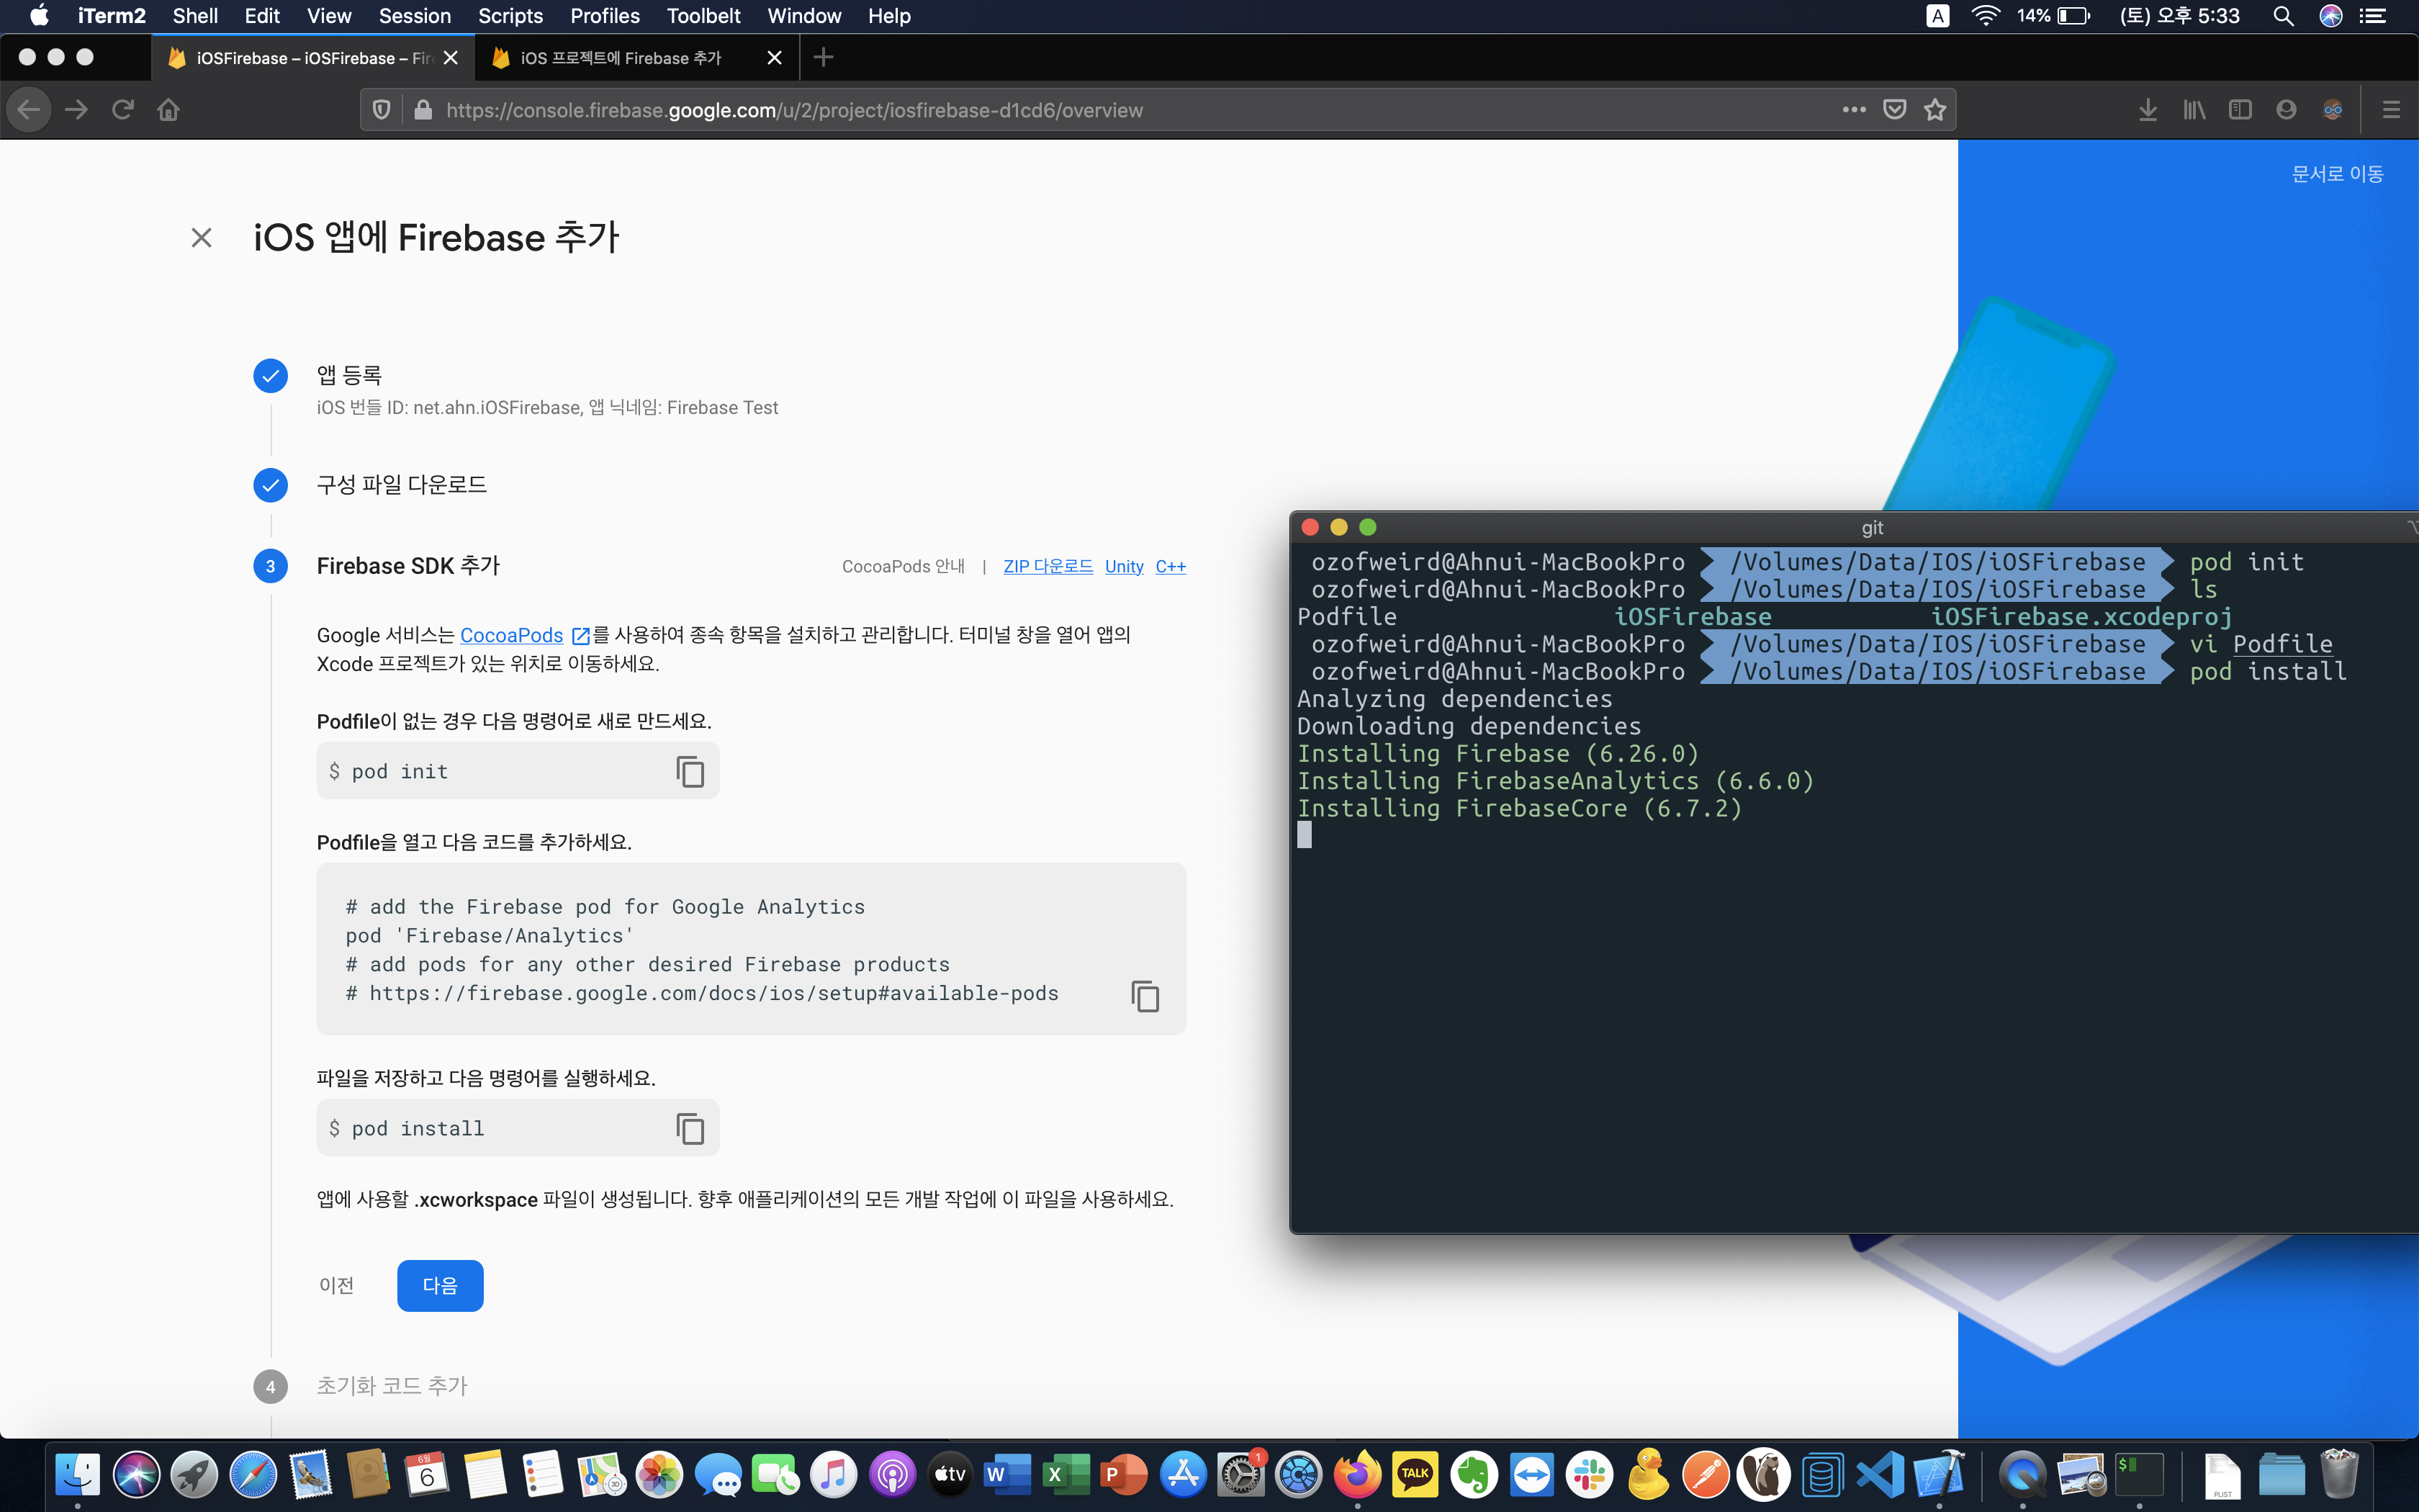Copy the pod init command
Screen dimensions: 2419x1512
tap(690, 771)
